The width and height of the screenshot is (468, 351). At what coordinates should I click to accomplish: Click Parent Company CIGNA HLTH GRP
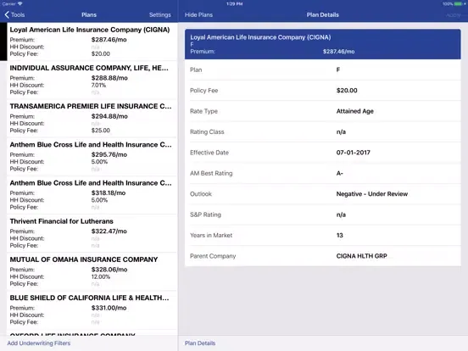pos(361,256)
